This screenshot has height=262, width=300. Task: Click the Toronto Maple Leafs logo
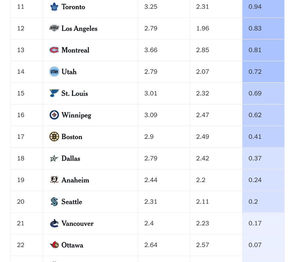(54, 7)
